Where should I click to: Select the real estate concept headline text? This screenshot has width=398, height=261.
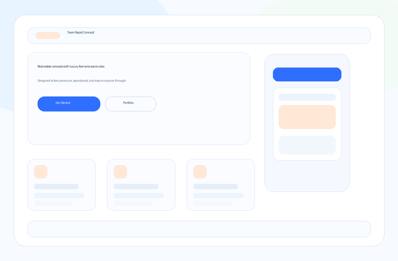coord(71,67)
